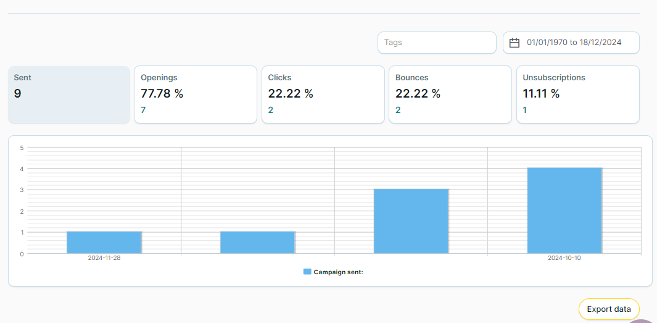Select the tallest bar above 2024-10-10

564,210
